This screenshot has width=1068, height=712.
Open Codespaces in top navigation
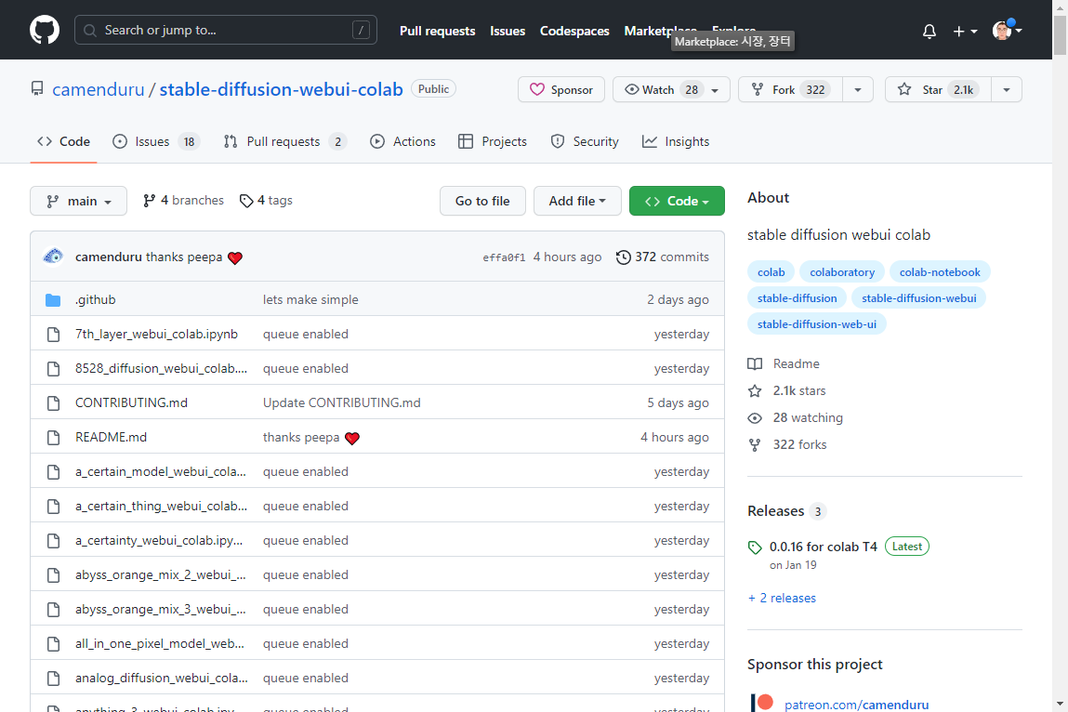pos(574,31)
